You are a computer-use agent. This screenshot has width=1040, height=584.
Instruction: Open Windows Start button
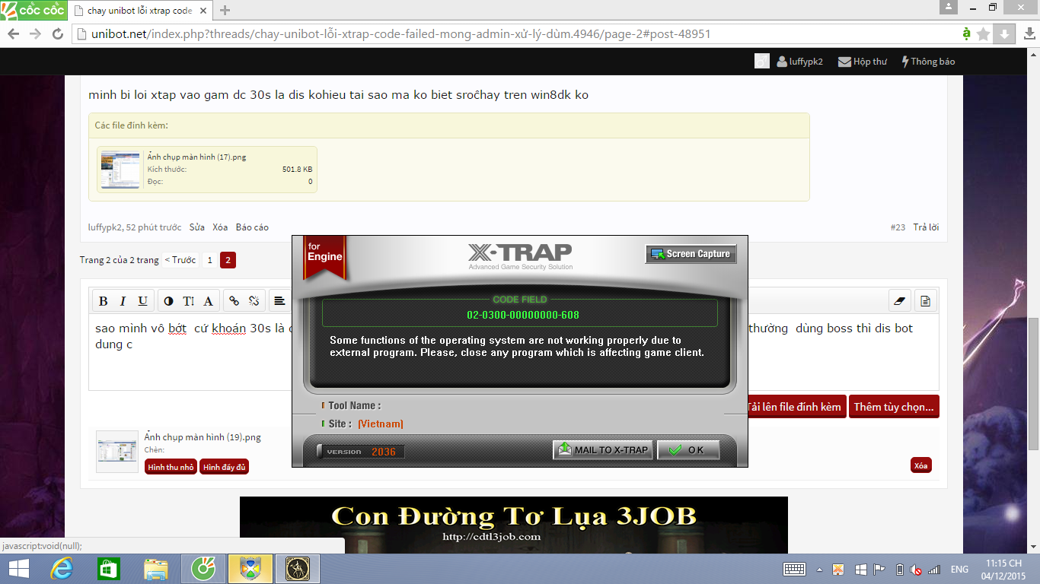pos(18,569)
